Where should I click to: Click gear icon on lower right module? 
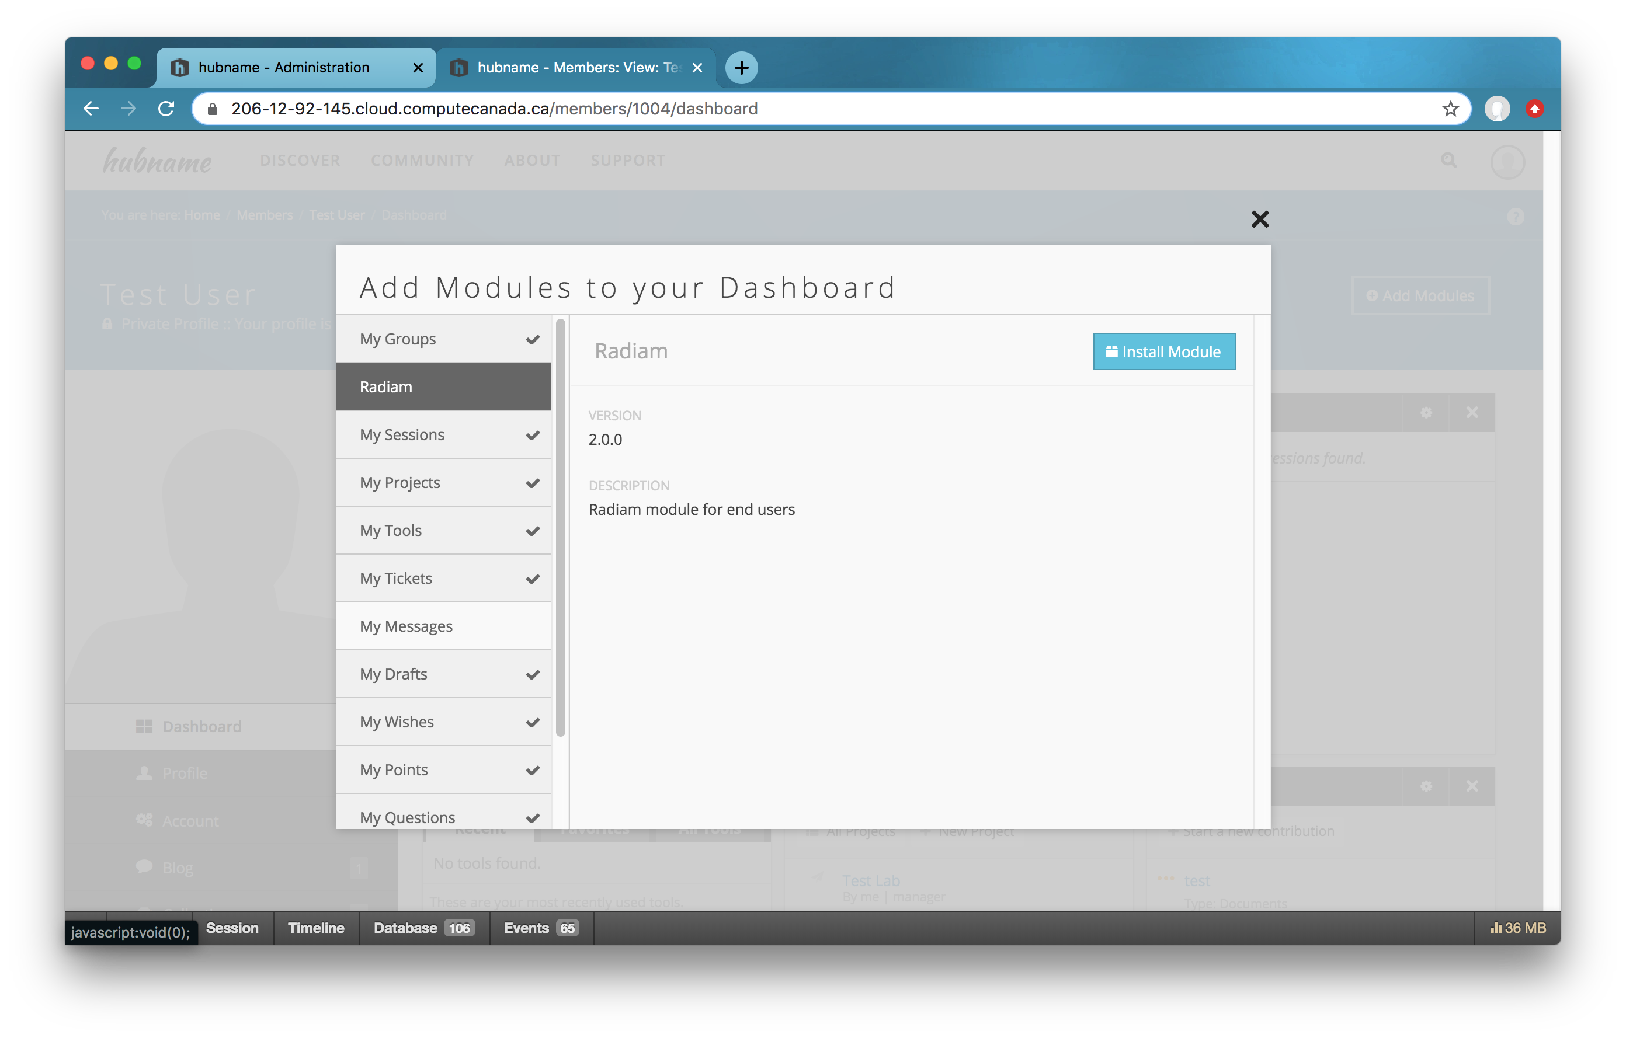1426,786
